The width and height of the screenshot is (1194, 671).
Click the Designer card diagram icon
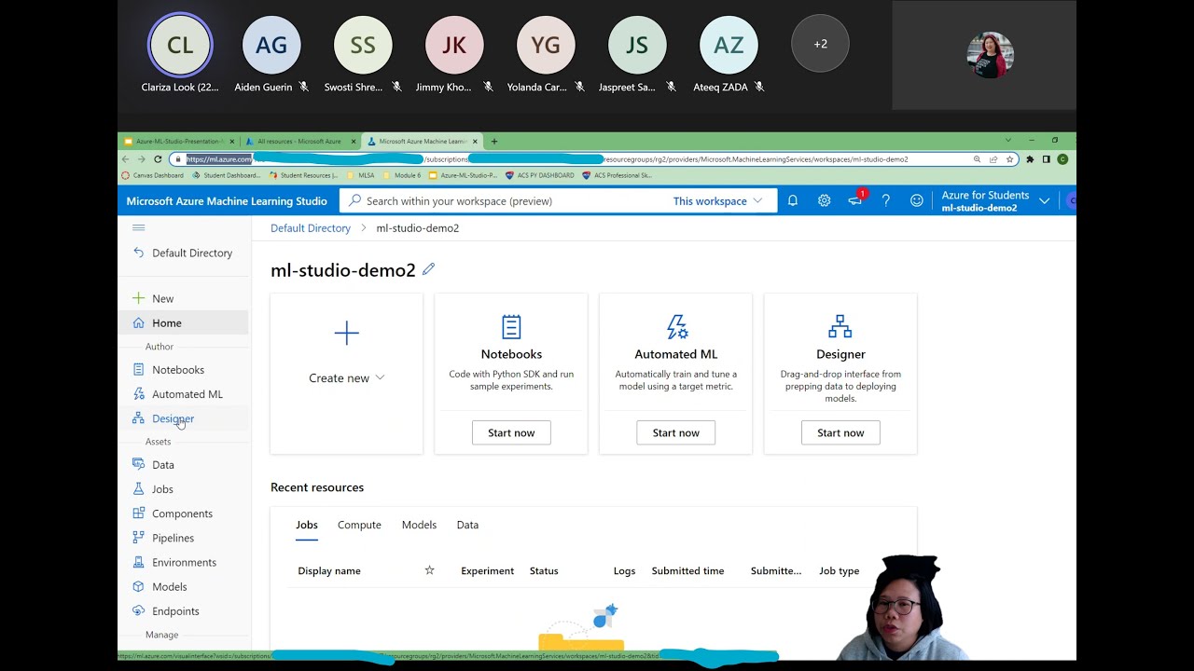[840, 327]
